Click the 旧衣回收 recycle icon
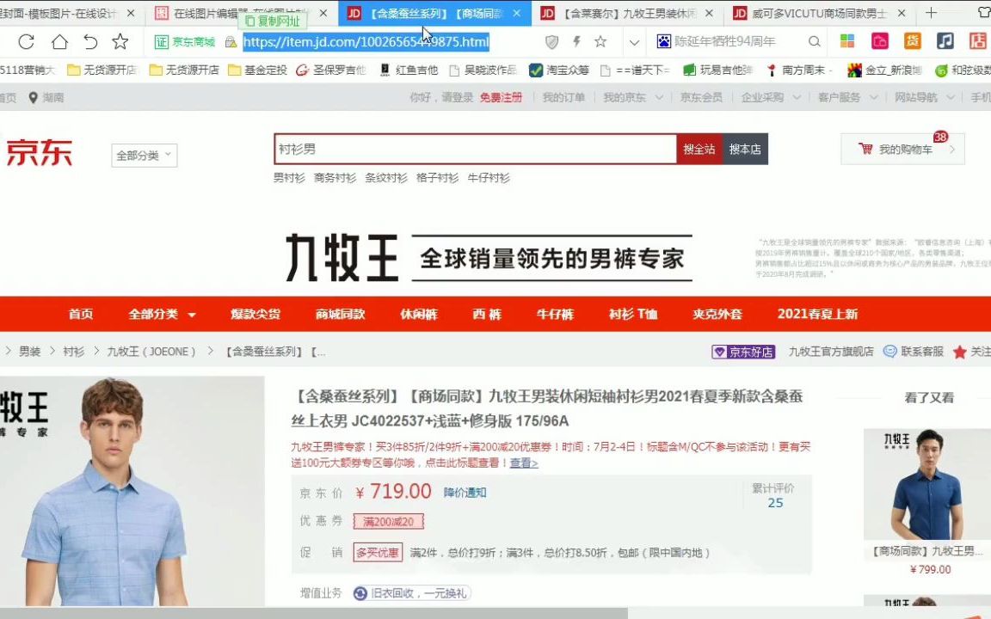This screenshot has width=991, height=619. tap(360, 592)
